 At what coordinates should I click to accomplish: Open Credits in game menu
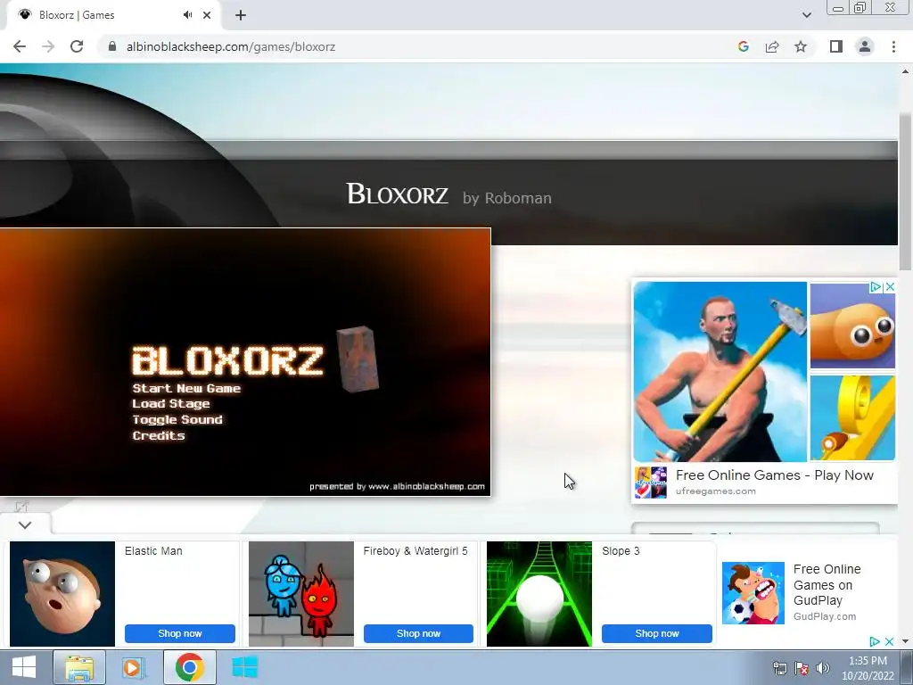coord(159,435)
